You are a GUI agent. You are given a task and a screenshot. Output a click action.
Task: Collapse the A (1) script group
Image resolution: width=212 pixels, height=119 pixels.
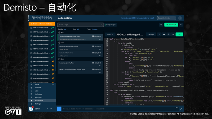pos(59,33)
